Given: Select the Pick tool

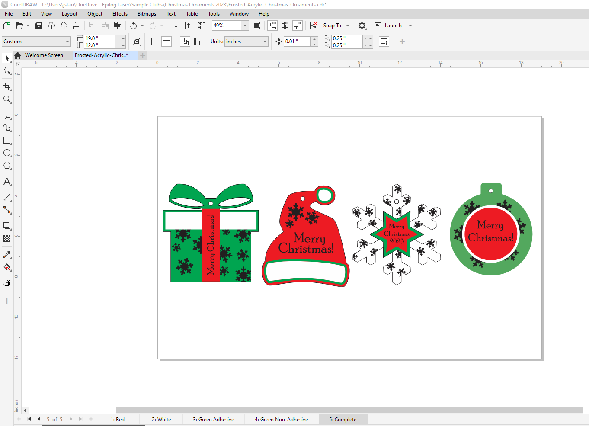Looking at the screenshot, I should [7, 58].
